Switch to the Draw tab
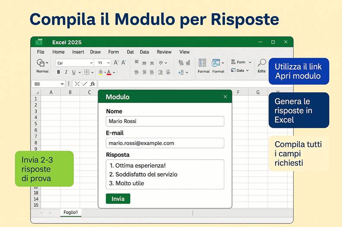This screenshot has width=342, height=227. [x=95, y=52]
